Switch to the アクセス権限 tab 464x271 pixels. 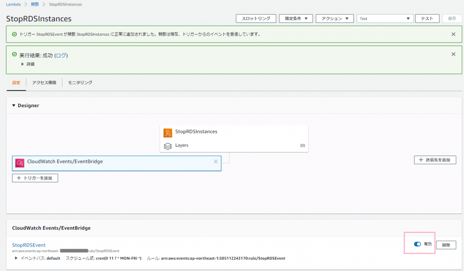click(44, 83)
